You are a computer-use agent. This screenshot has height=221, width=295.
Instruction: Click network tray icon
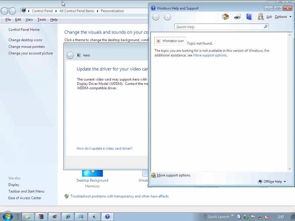pos(260,217)
